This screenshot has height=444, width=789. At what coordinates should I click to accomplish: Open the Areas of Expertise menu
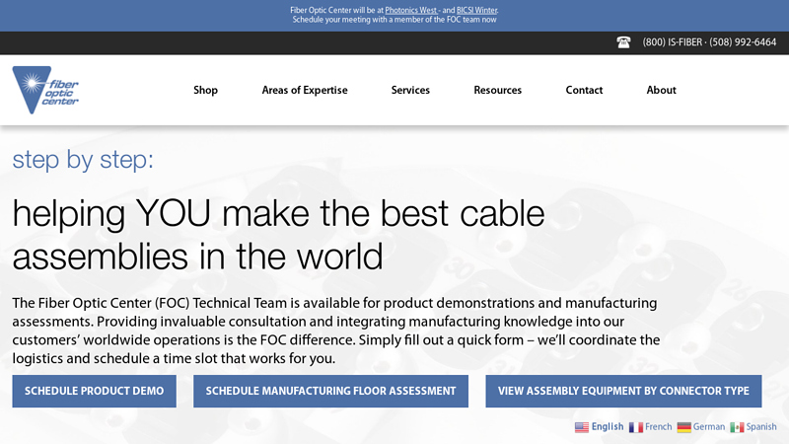pos(305,90)
